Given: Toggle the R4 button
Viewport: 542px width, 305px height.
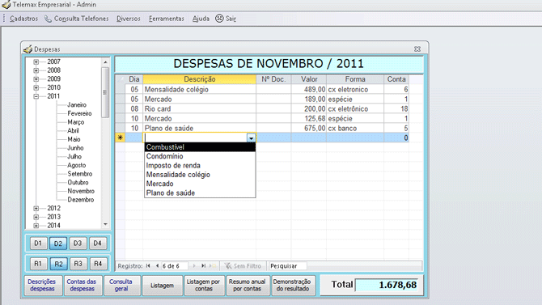Looking at the screenshot, I should pyautogui.click(x=98, y=264).
